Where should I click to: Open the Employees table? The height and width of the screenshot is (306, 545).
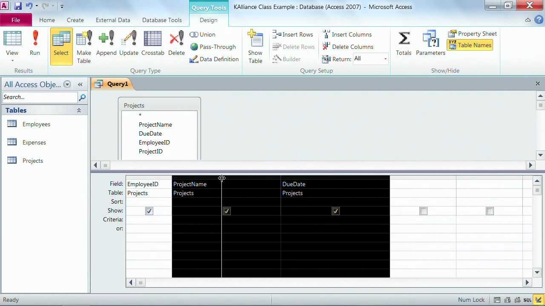[36, 124]
